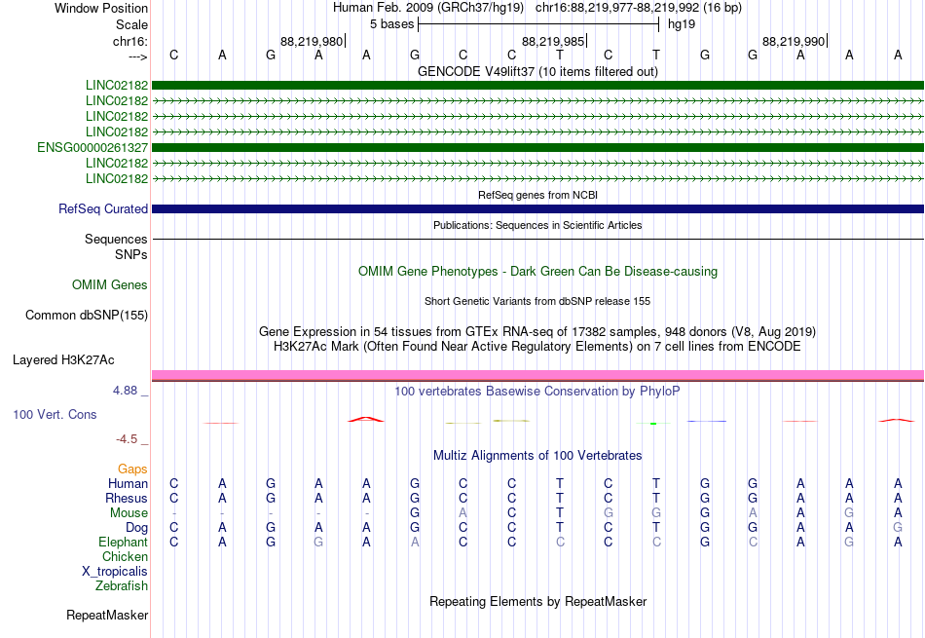The image size is (925, 638).
Task: Click the chr16:88,219,977-88,219,992 (16 bp) coordinates
Action: [x=639, y=8]
